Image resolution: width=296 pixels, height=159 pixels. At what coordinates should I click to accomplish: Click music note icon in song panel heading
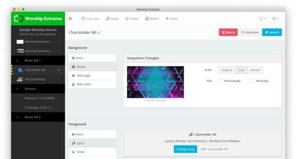[191, 134]
